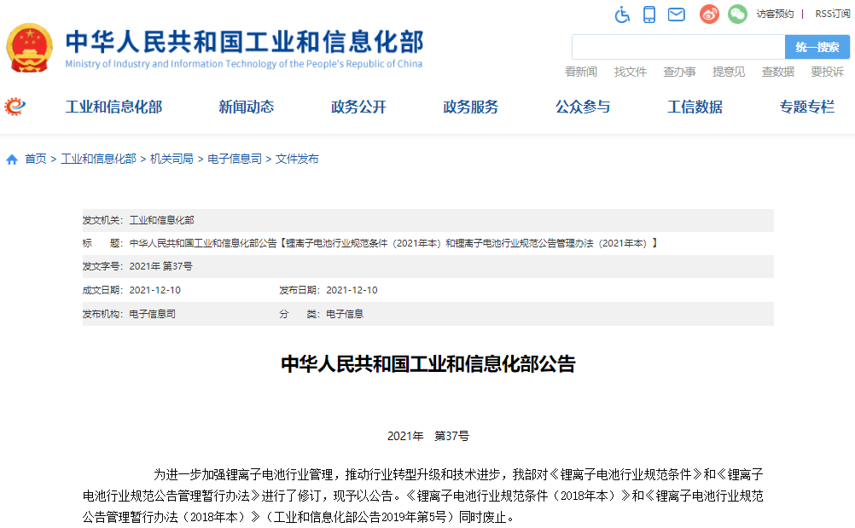
Task: Click the accessibility (barrier-free) icon
Action: [622, 15]
